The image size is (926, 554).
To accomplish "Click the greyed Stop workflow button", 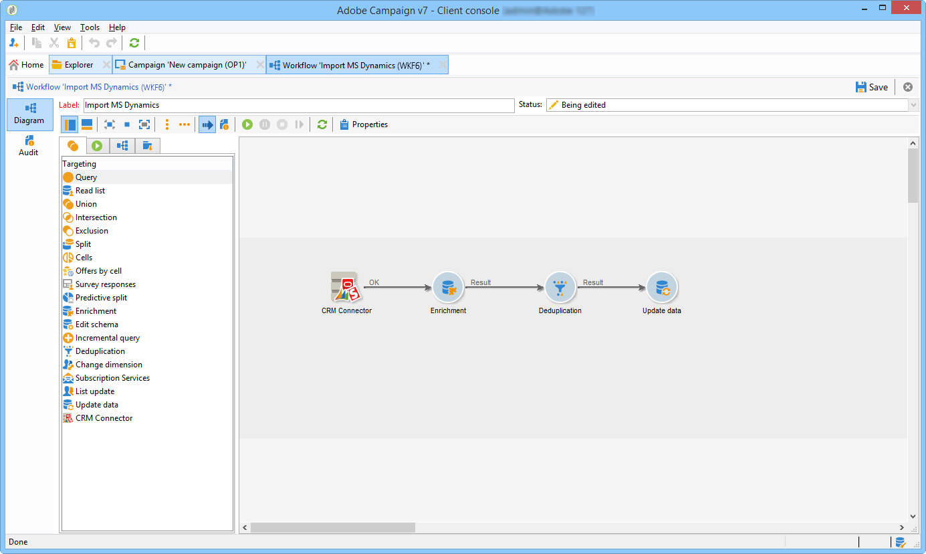I will click(282, 124).
